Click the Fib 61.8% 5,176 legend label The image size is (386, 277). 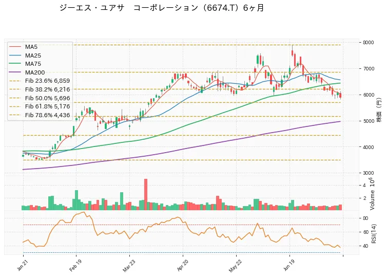[48, 106]
